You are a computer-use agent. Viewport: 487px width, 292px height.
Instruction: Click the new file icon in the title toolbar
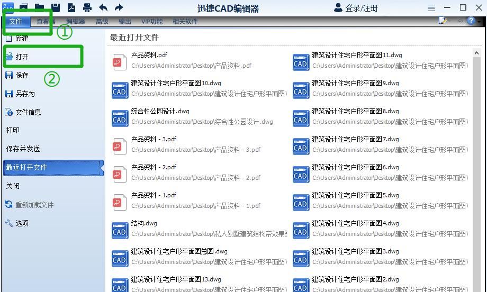[x=24, y=7]
